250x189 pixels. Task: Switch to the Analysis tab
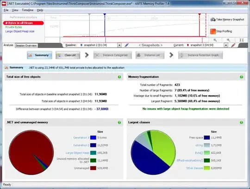coord(8,45)
